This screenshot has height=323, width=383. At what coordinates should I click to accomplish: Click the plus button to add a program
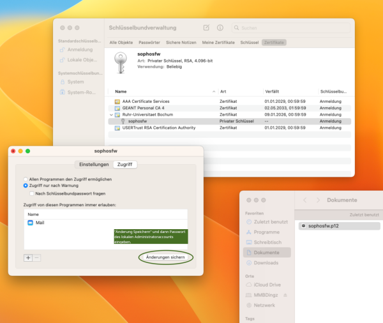point(28,257)
